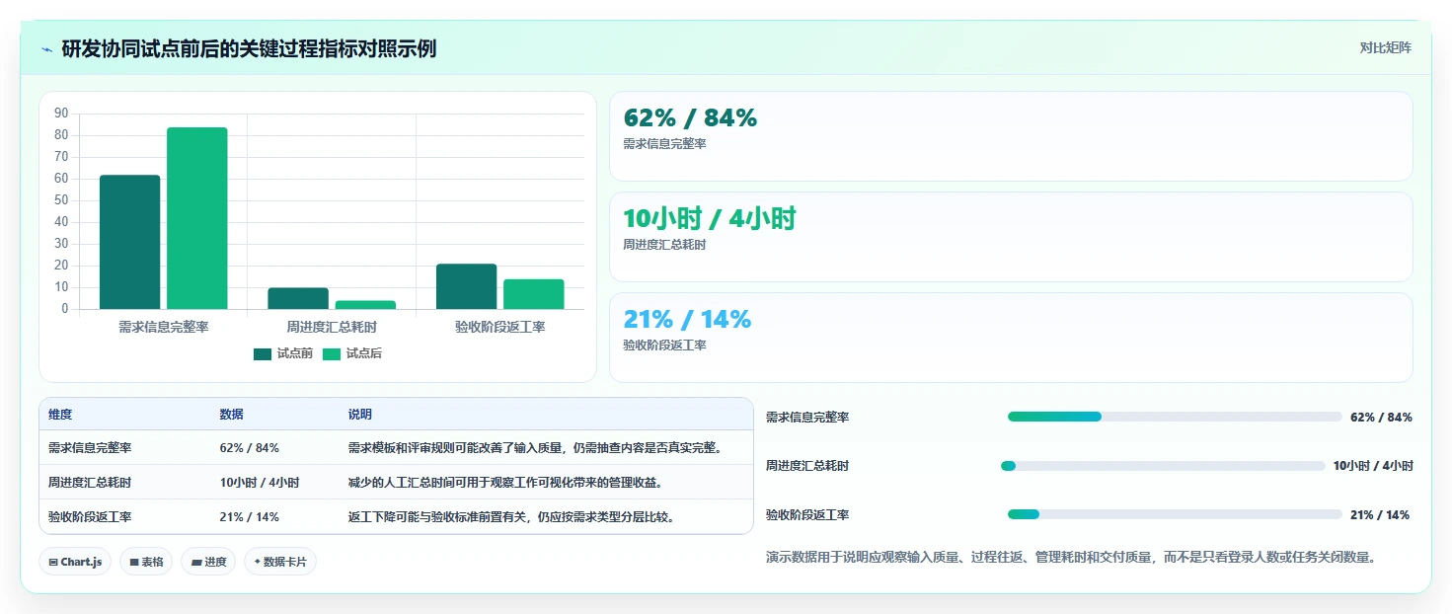
Task: Click 验收阶段返工率 label under the third card
Action: coord(664,345)
